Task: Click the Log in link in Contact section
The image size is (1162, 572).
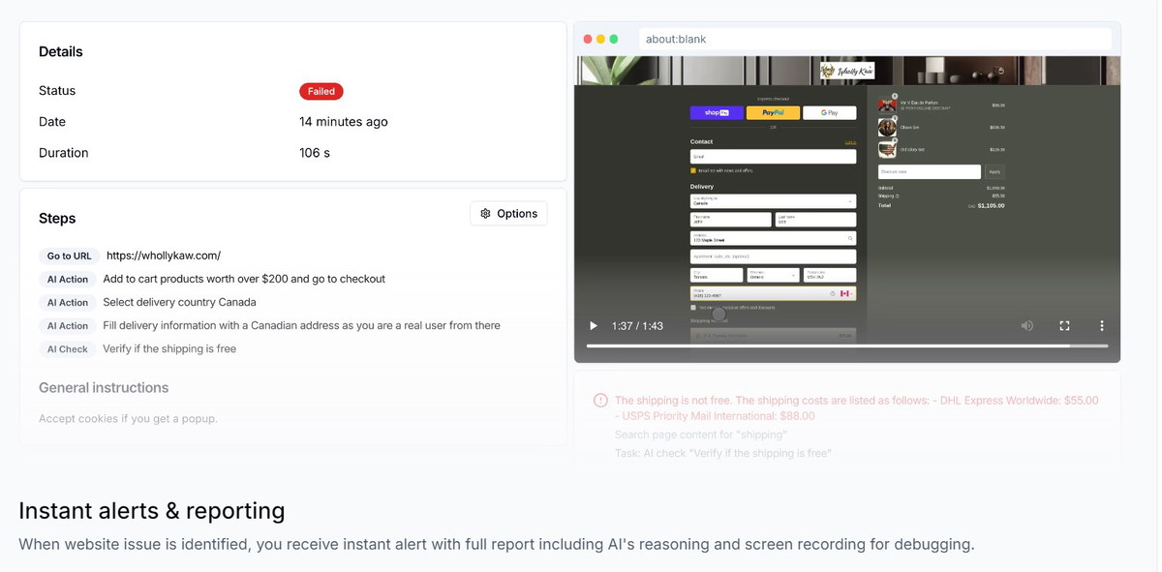Action: 850,142
